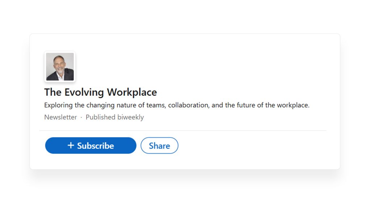Click the Published biweekly frequency text
The width and height of the screenshot is (371, 208).
click(x=114, y=117)
